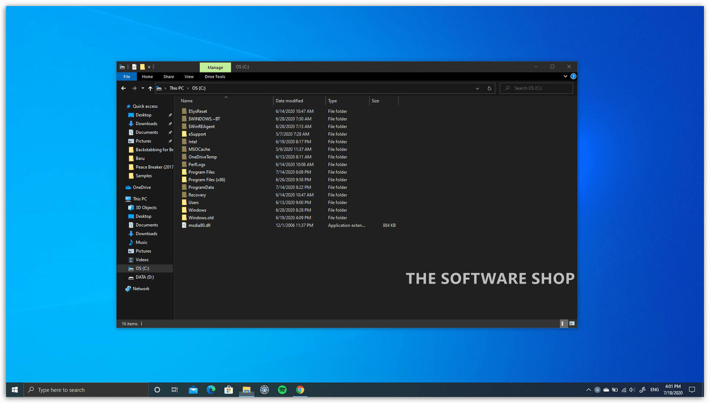710x403 pixels.
Task: Click inside the Search OS (C:) box
Action: pyautogui.click(x=536, y=88)
